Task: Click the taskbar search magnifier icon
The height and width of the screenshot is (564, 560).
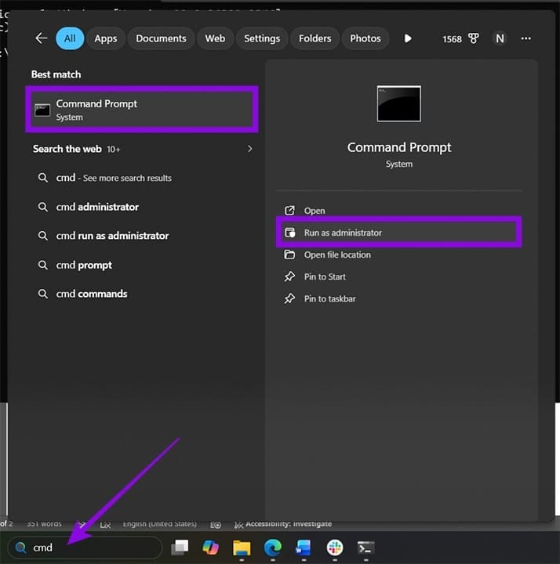Action: coord(20,548)
